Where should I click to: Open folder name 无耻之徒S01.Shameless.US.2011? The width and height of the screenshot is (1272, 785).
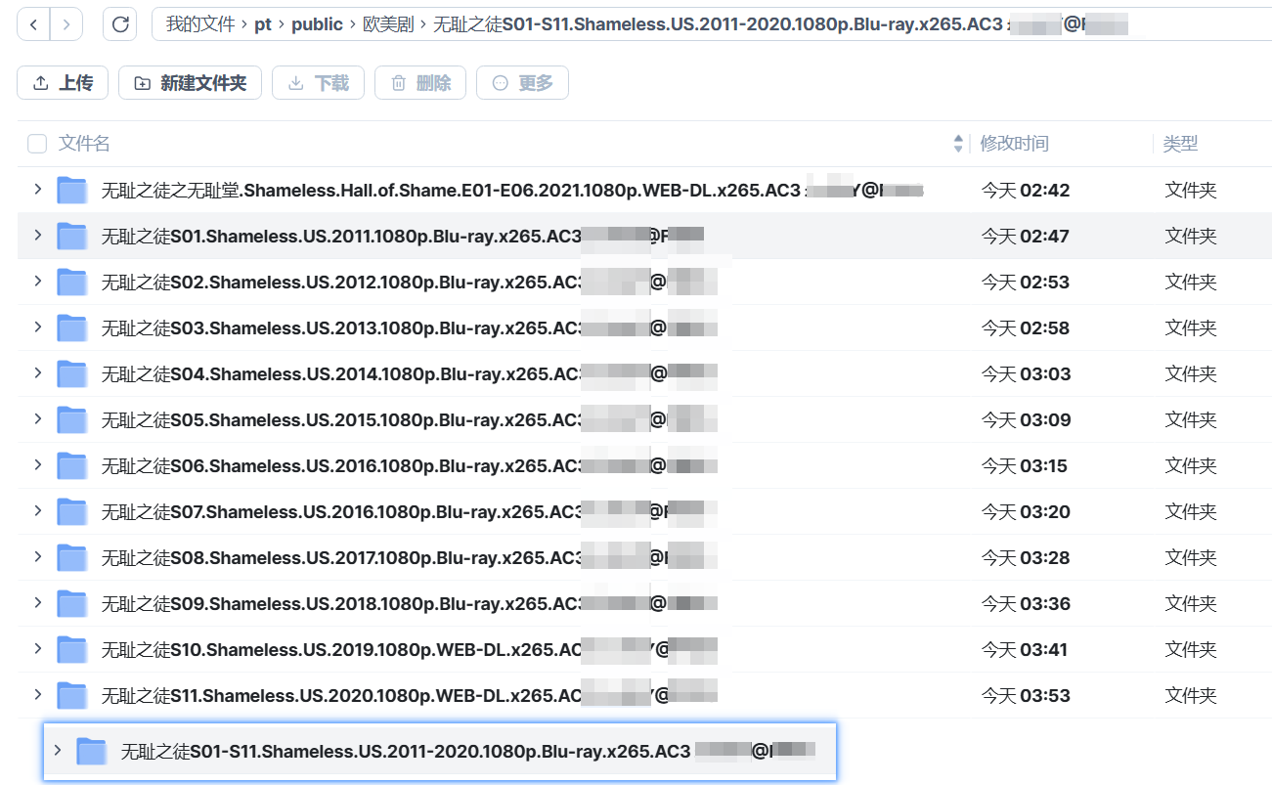tap(403, 236)
